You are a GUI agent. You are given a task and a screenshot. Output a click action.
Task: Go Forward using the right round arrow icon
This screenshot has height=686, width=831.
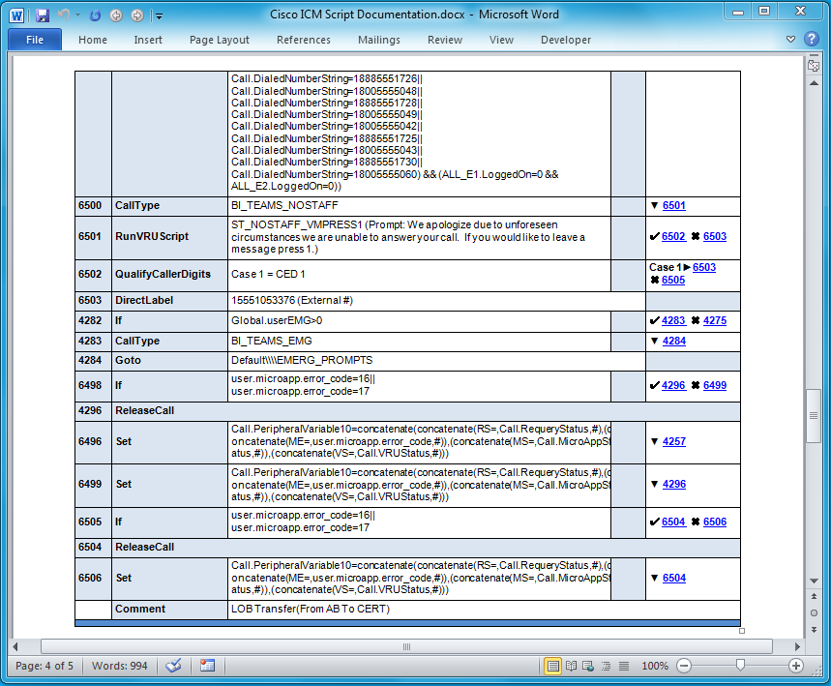point(137,15)
